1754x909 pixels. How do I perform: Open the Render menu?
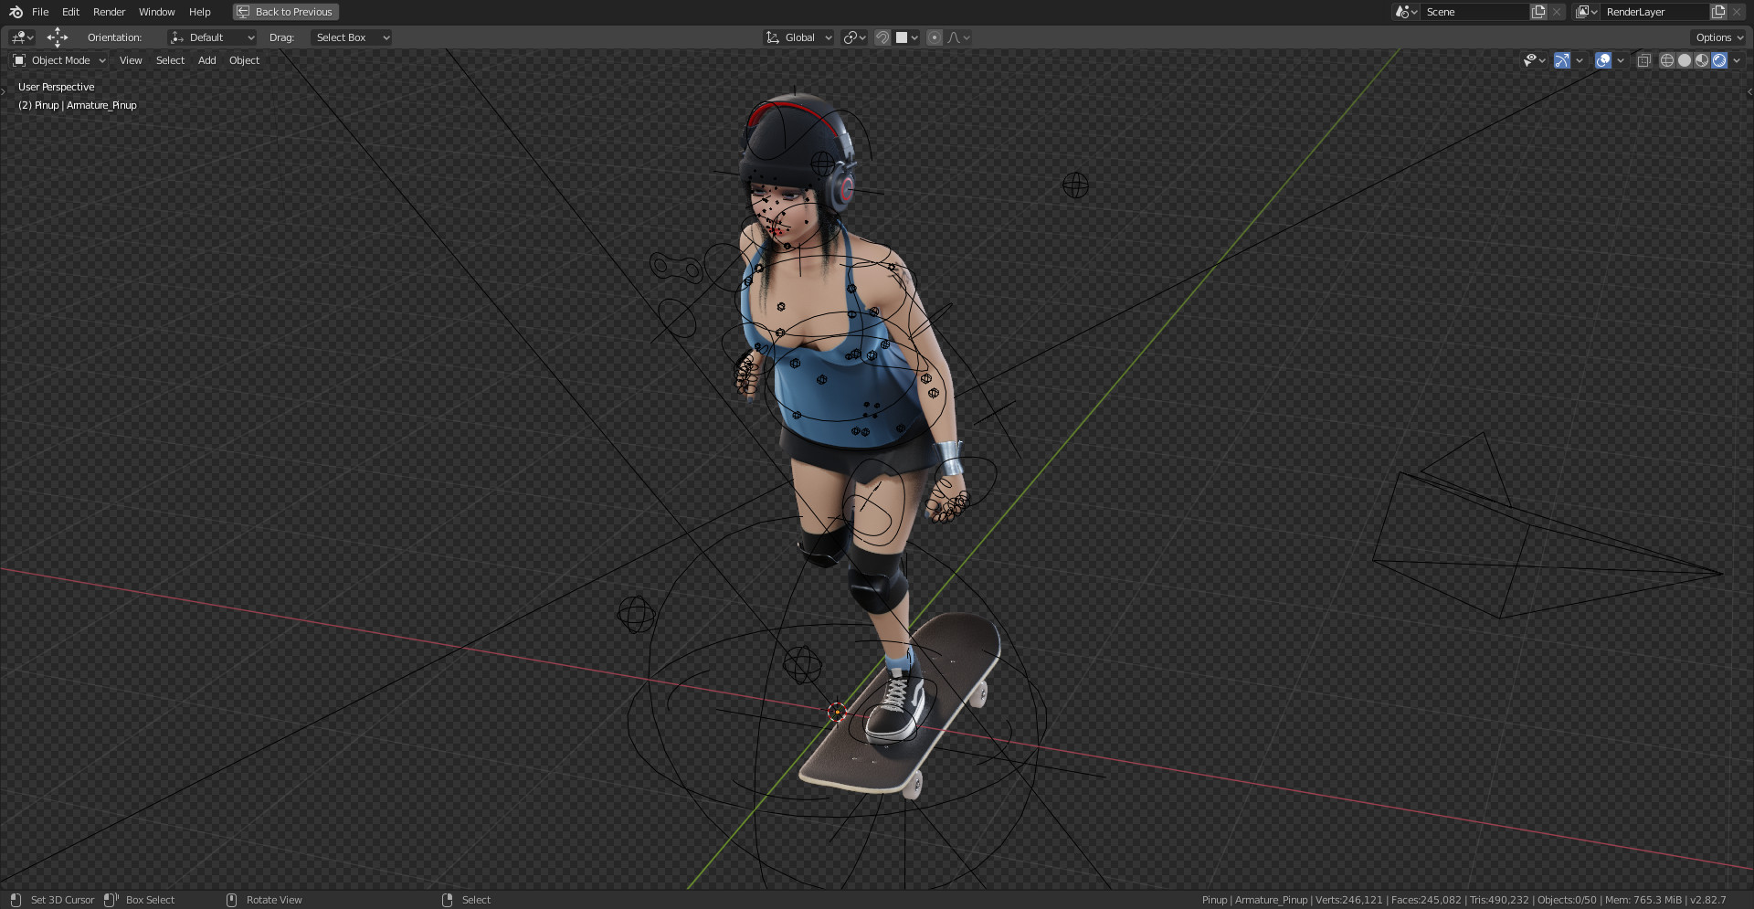109,12
